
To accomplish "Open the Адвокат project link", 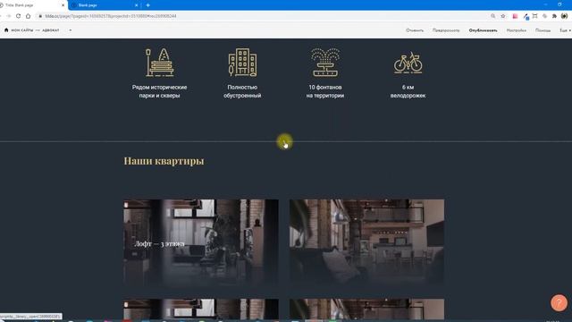I will (x=50, y=30).
